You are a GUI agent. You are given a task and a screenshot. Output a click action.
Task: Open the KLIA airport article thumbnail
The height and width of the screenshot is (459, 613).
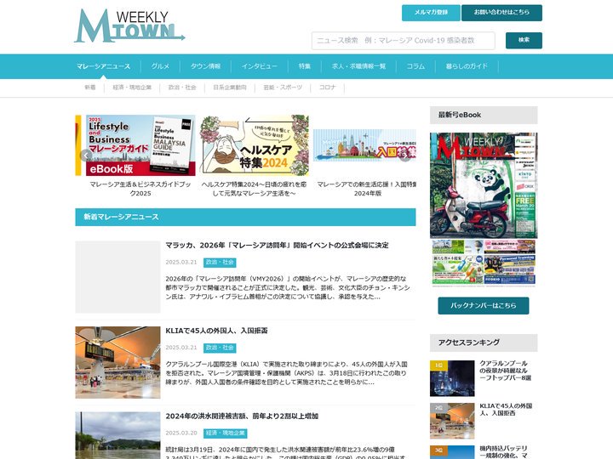click(x=117, y=362)
